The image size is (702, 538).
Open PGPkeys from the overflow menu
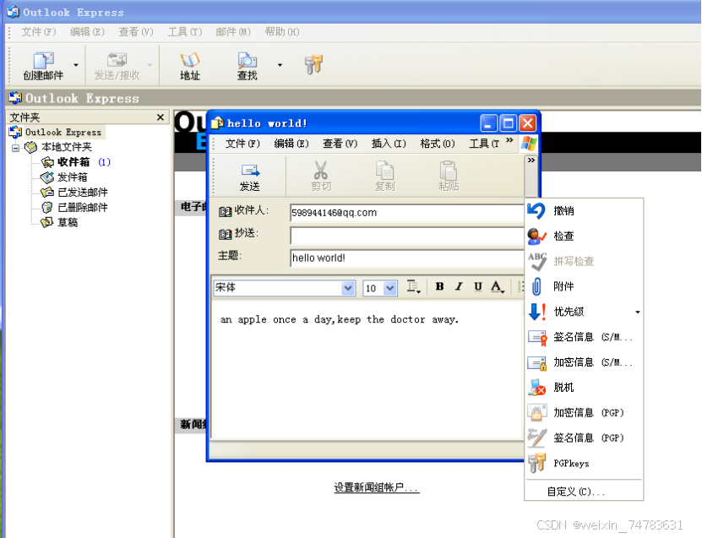tap(584, 463)
